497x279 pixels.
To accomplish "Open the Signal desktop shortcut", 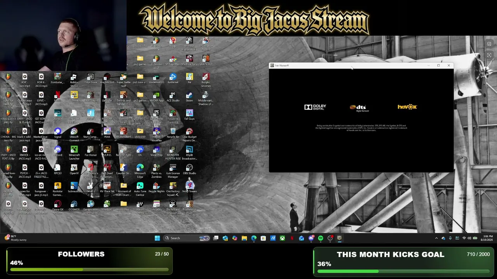I will (57, 133).
